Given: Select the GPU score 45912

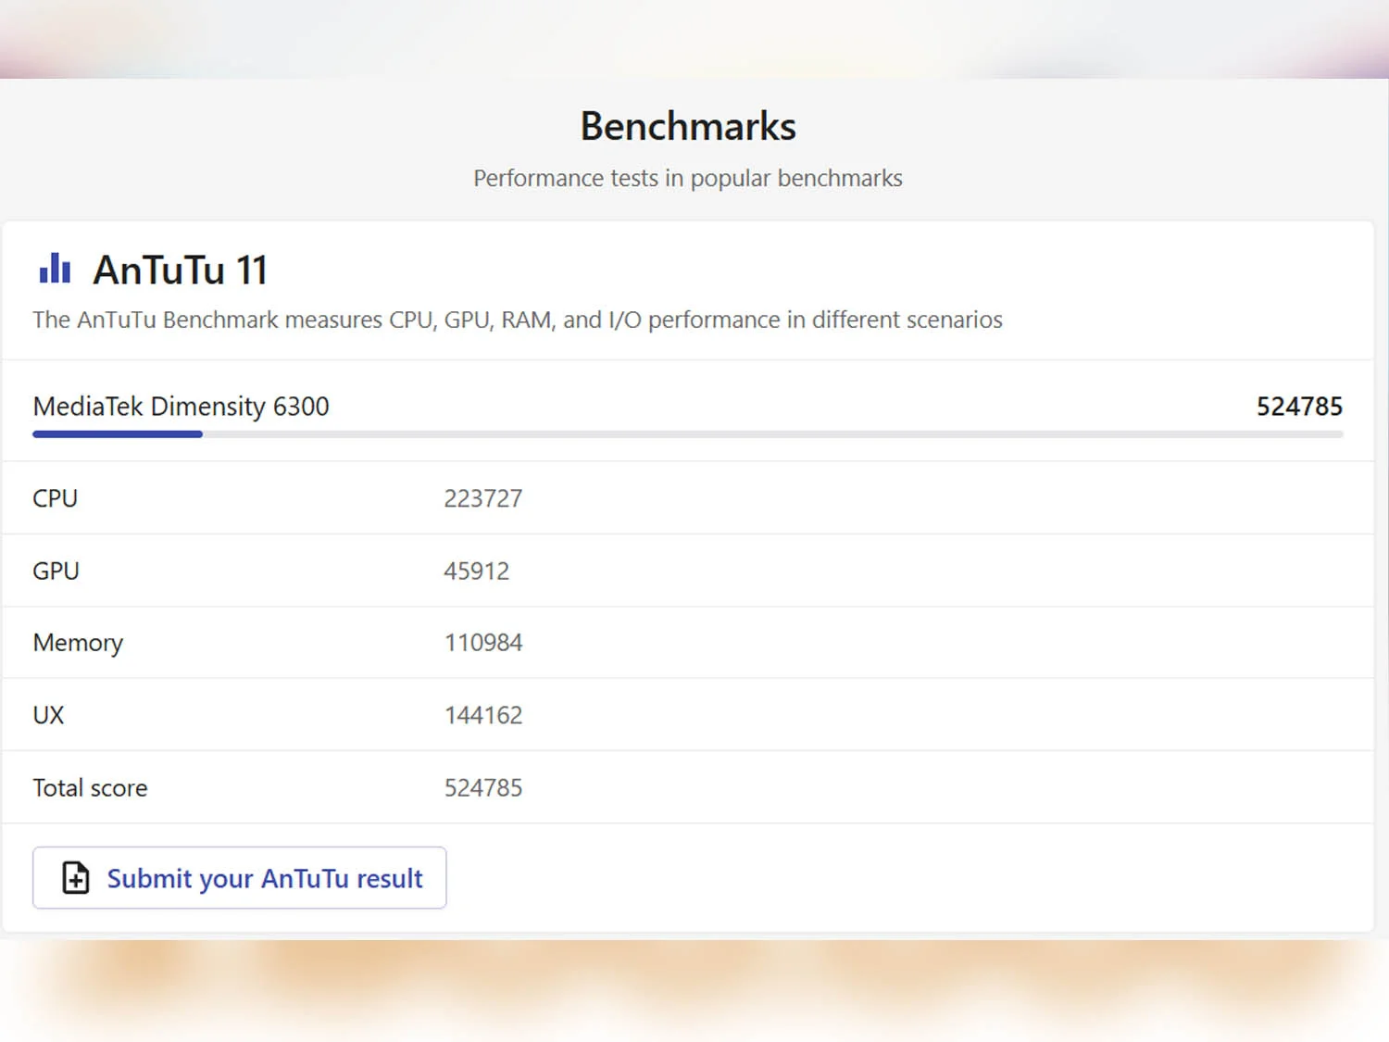Looking at the screenshot, I should [x=477, y=571].
